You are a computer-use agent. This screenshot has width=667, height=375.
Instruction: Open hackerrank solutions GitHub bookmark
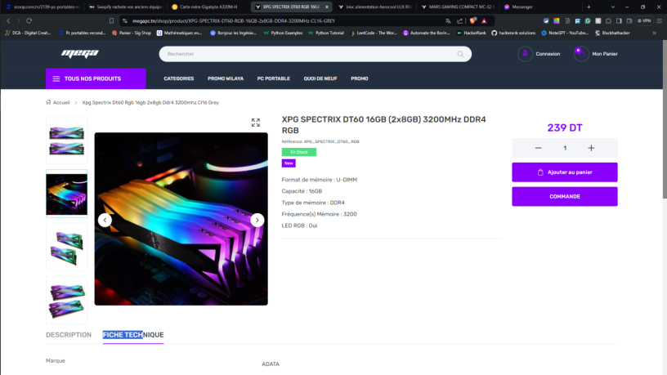coord(513,33)
